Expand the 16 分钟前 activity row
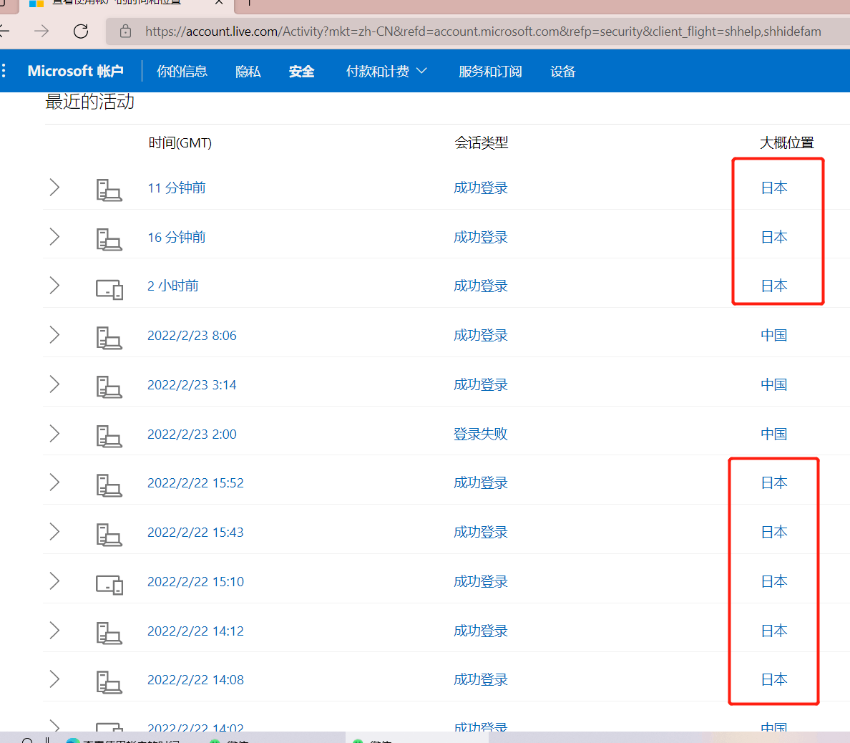 [54, 236]
